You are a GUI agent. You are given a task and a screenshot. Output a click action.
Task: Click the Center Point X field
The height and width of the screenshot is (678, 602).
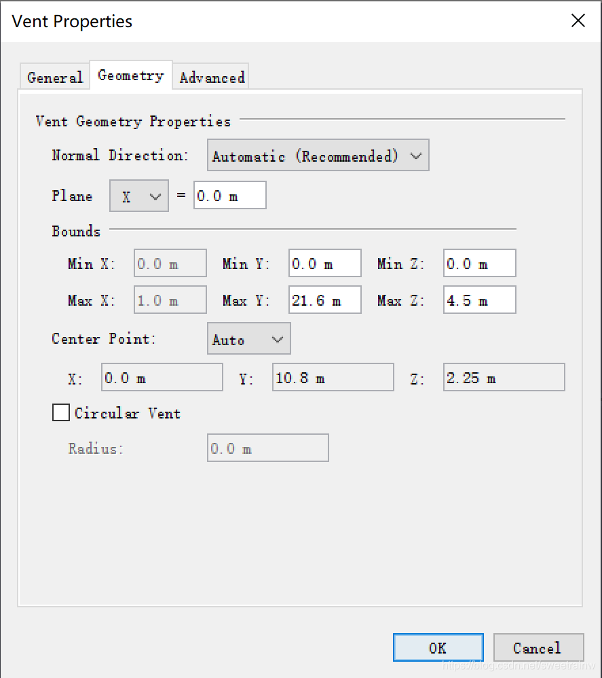162,377
